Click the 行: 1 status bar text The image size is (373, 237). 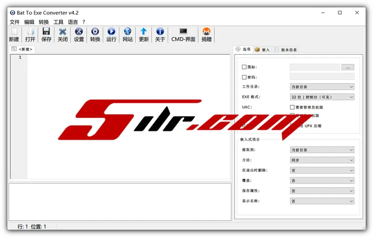22,227
